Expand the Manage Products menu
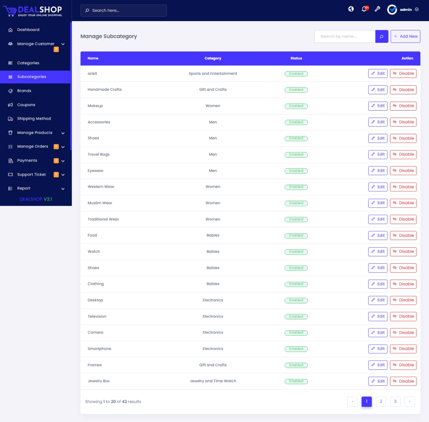 [x=63, y=133]
